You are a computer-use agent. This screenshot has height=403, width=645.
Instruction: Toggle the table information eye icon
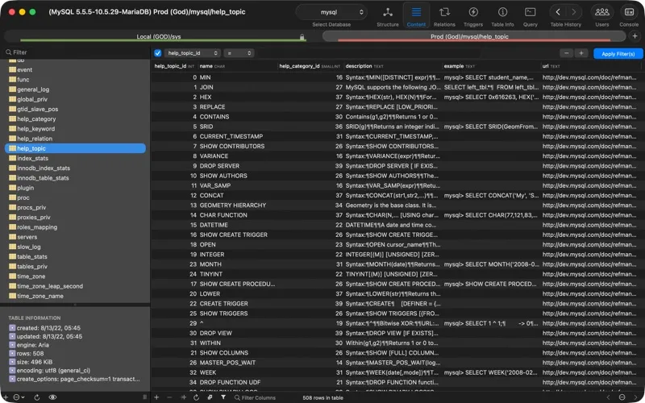coord(52,397)
